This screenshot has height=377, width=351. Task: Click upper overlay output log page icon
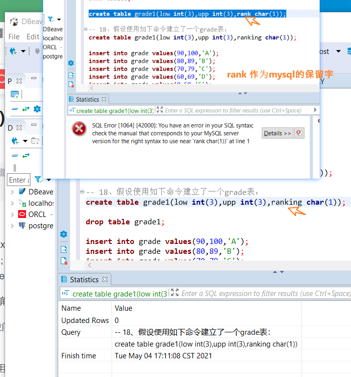71,75
